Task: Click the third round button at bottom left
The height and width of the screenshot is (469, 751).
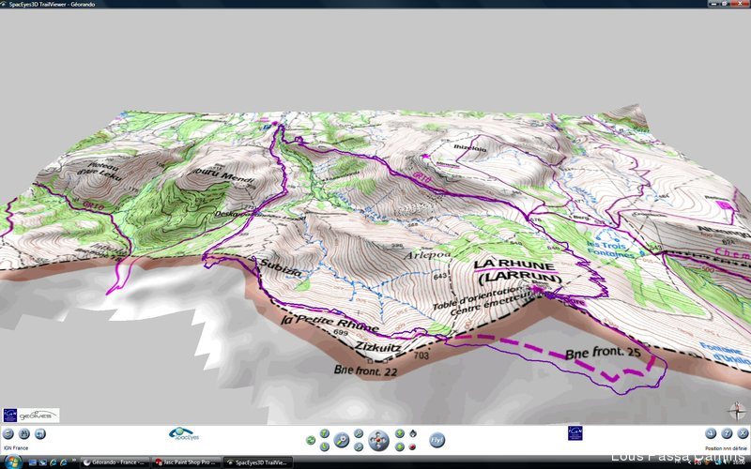Action: [40, 433]
